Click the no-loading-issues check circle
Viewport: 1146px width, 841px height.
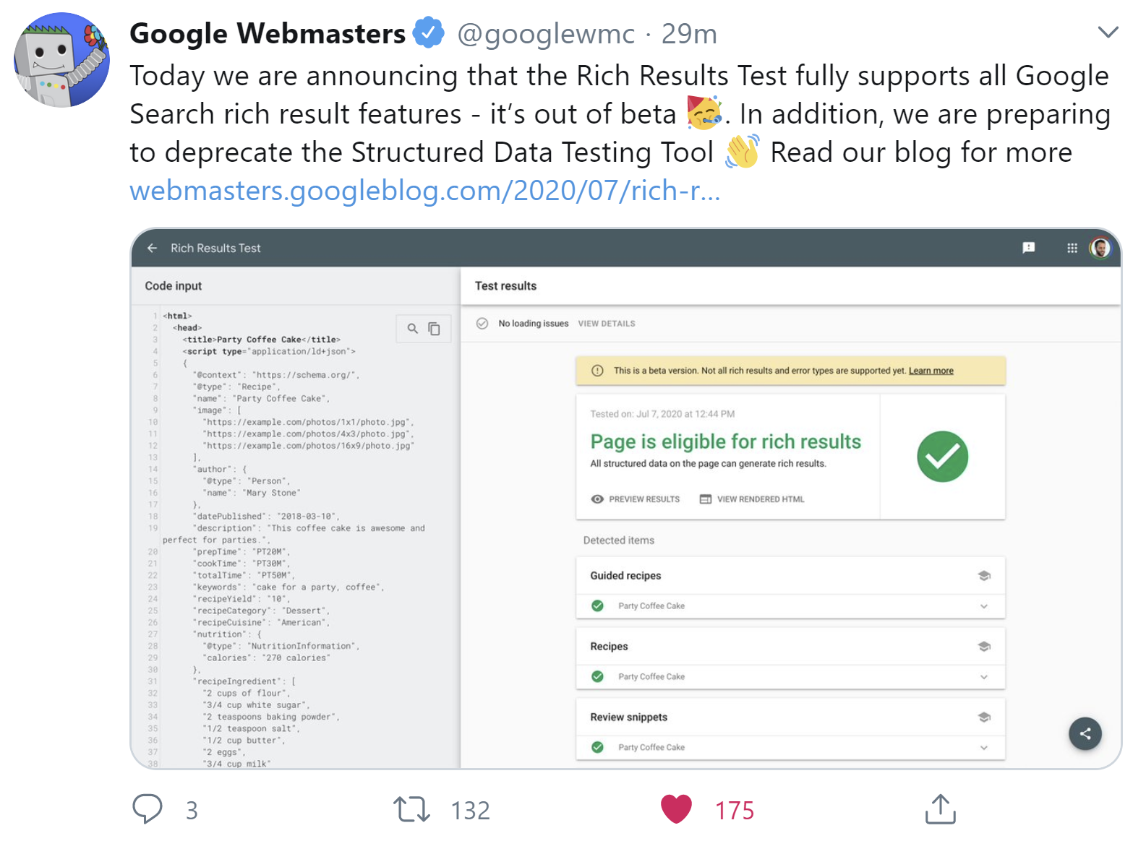click(483, 324)
